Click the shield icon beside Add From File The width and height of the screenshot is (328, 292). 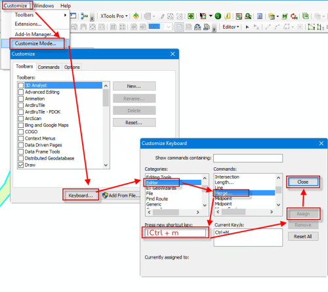(105, 196)
